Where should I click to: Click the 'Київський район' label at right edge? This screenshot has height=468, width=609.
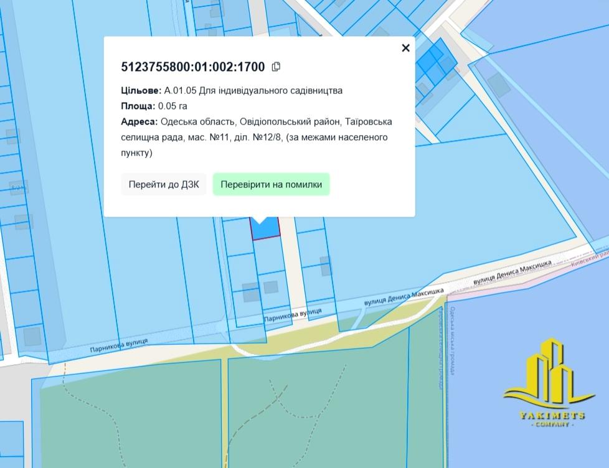[x=588, y=256]
